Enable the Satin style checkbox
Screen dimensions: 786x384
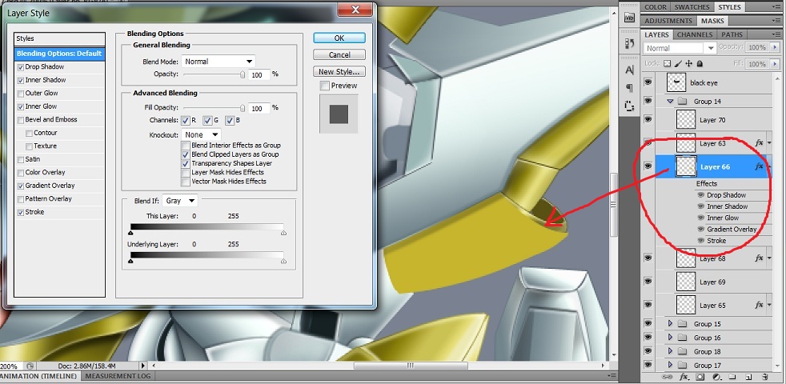pos(21,159)
